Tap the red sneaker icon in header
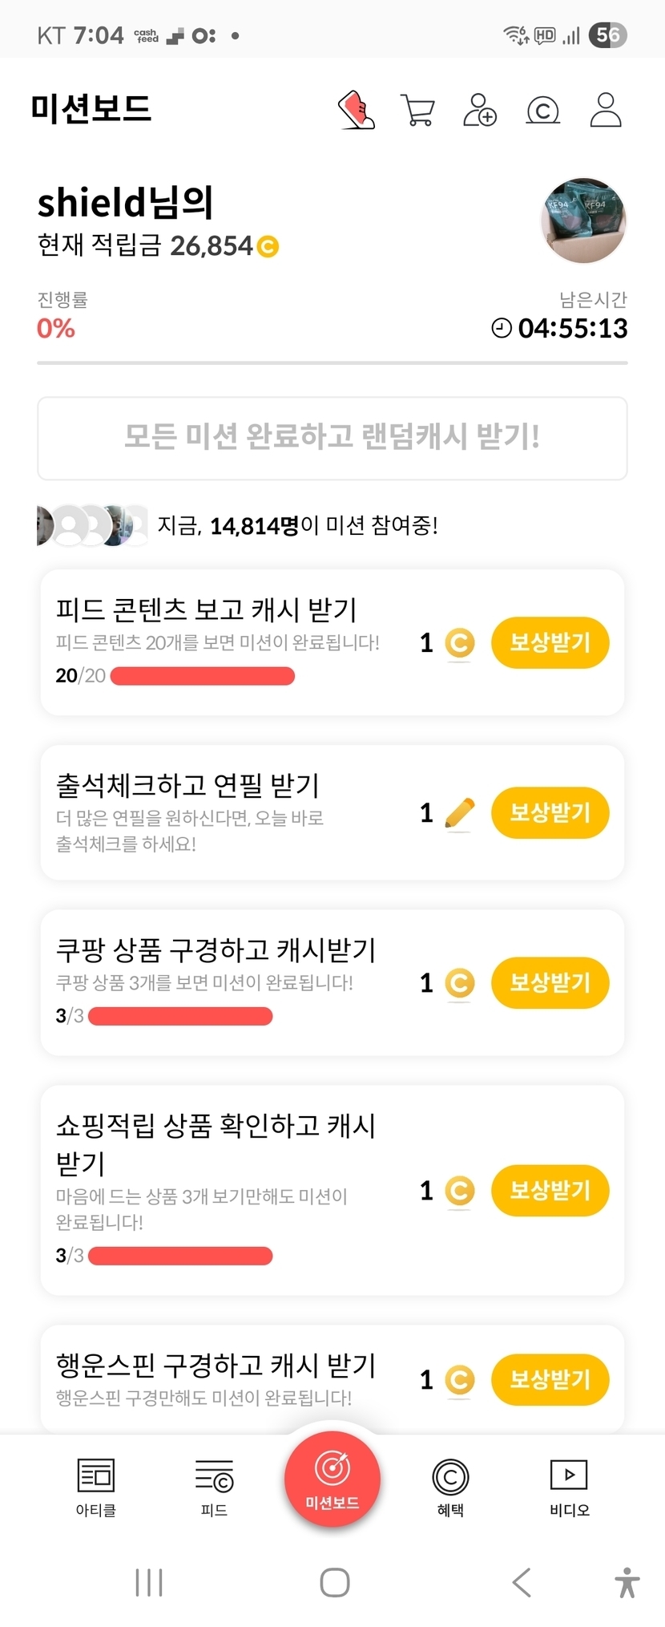 [x=357, y=110]
